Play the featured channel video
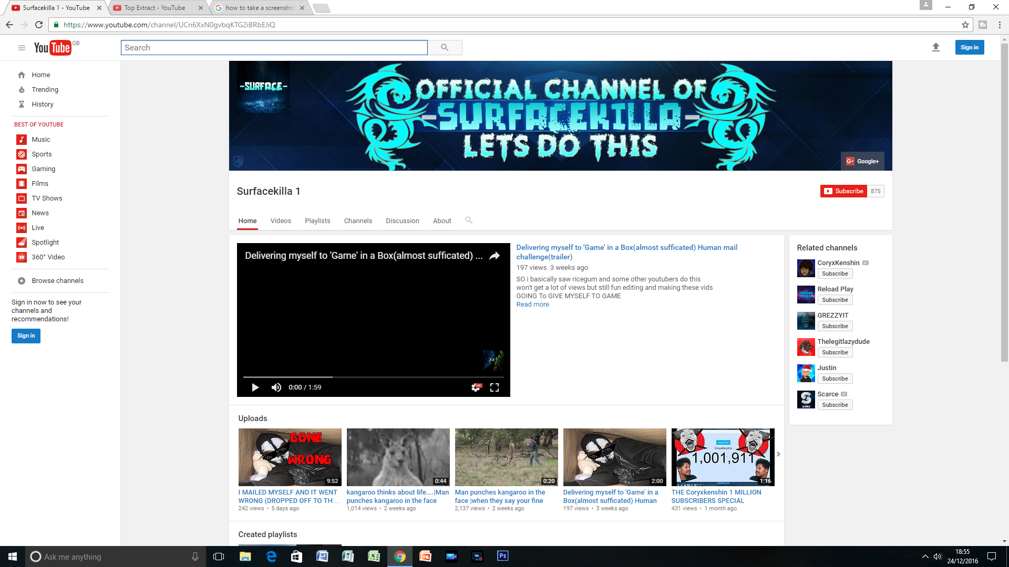Viewport: 1009px width, 567px height. click(x=255, y=387)
